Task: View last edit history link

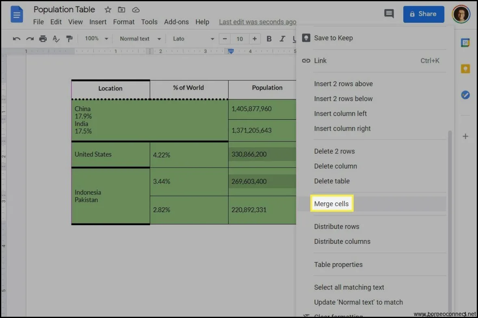Action: point(257,22)
